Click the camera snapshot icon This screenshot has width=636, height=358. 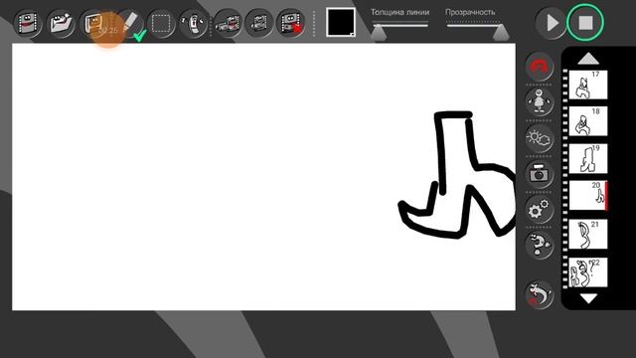540,174
